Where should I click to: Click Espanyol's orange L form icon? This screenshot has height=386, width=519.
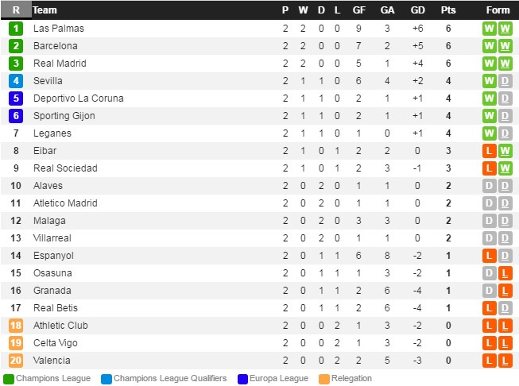[x=490, y=256]
